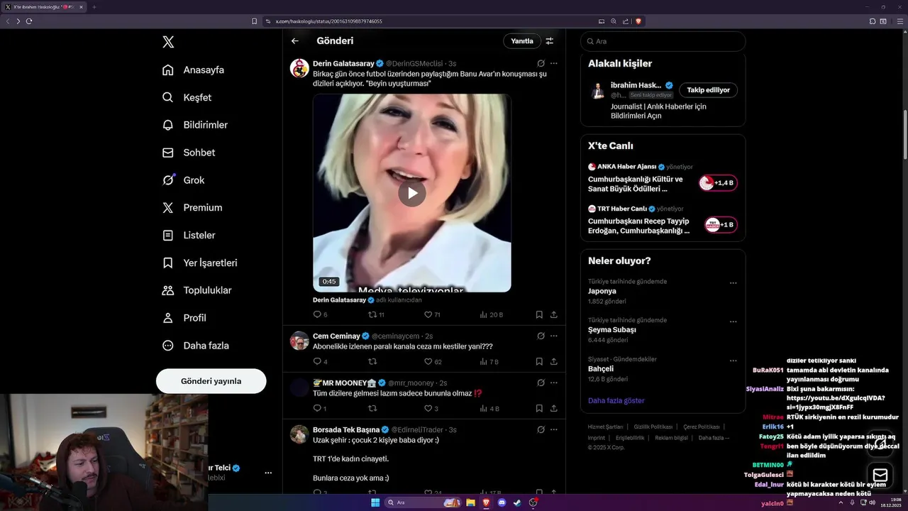The height and width of the screenshot is (511, 908).
Task: Open Premium page
Action: [192, 208]
